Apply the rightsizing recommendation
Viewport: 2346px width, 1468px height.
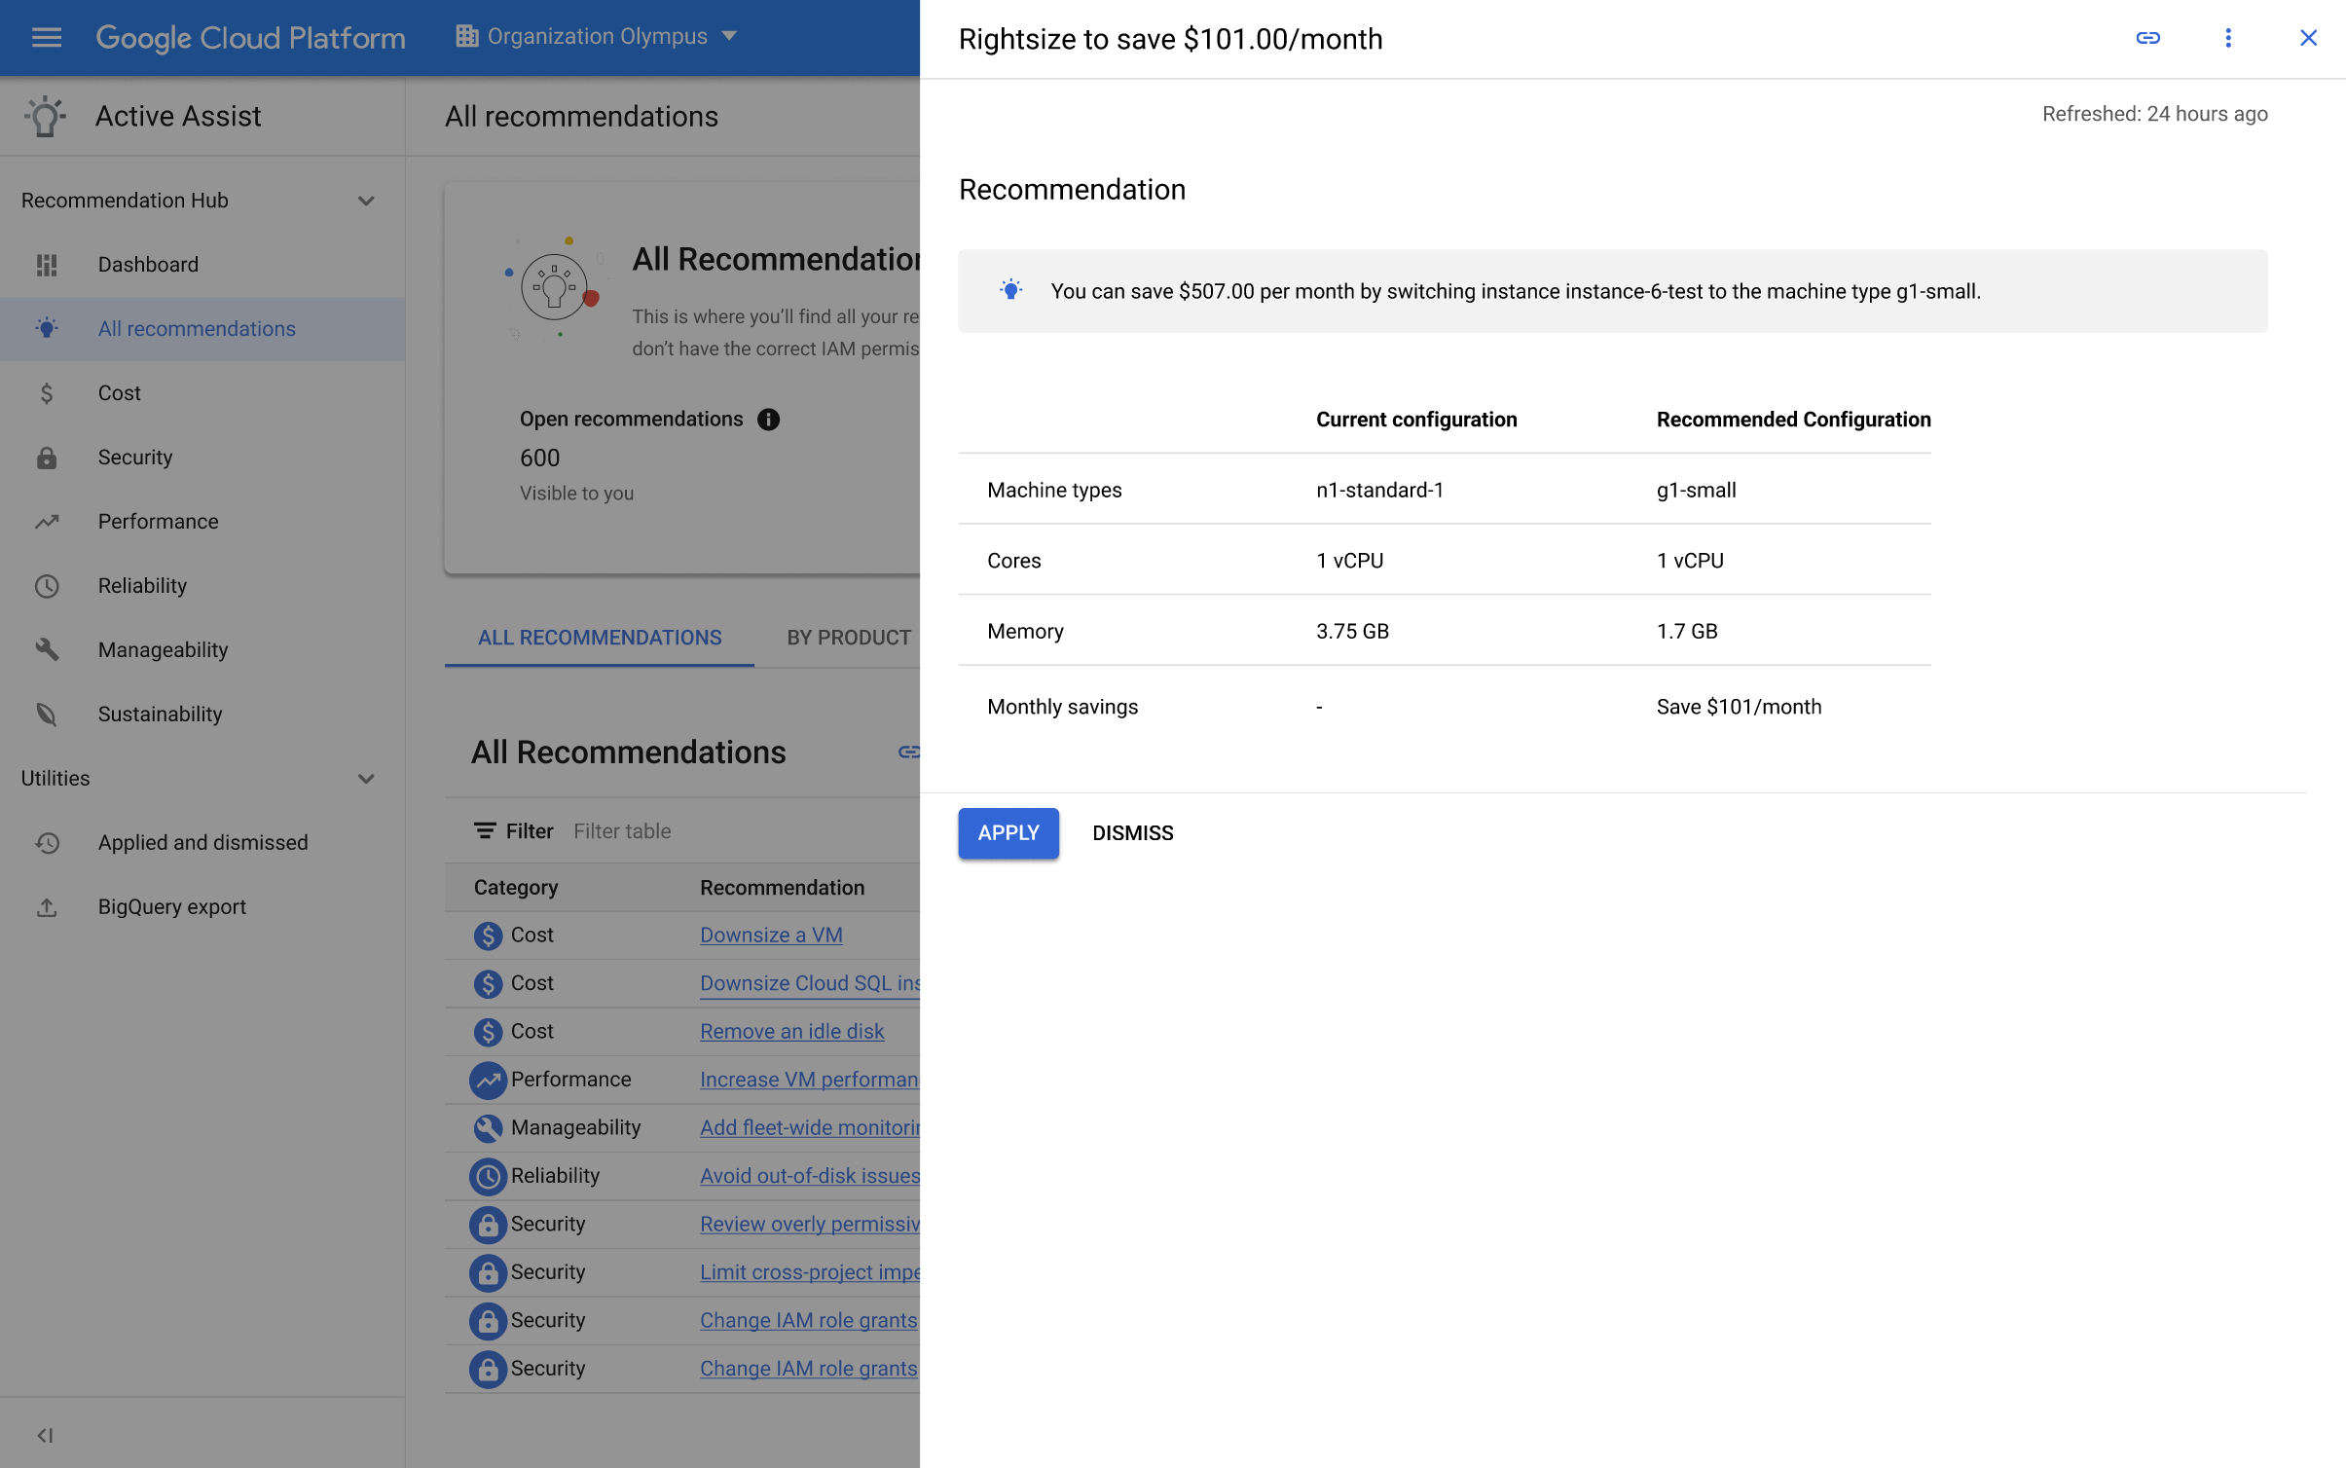(1008, 832)
